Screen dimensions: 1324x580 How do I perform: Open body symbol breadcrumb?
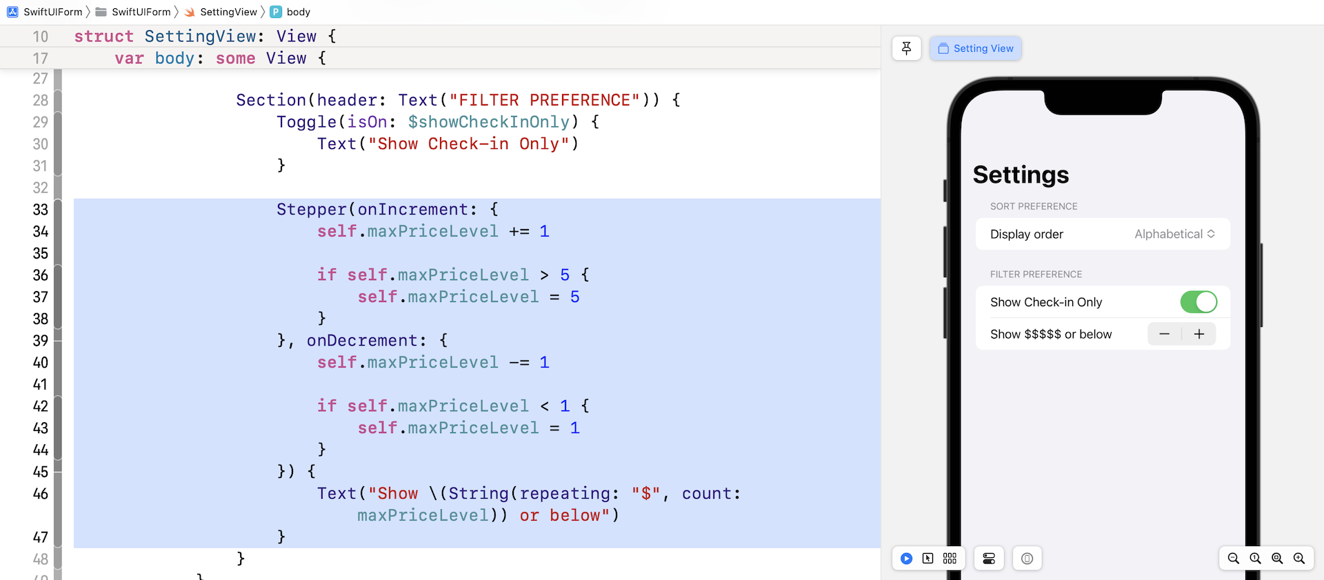tap(298, 12)
